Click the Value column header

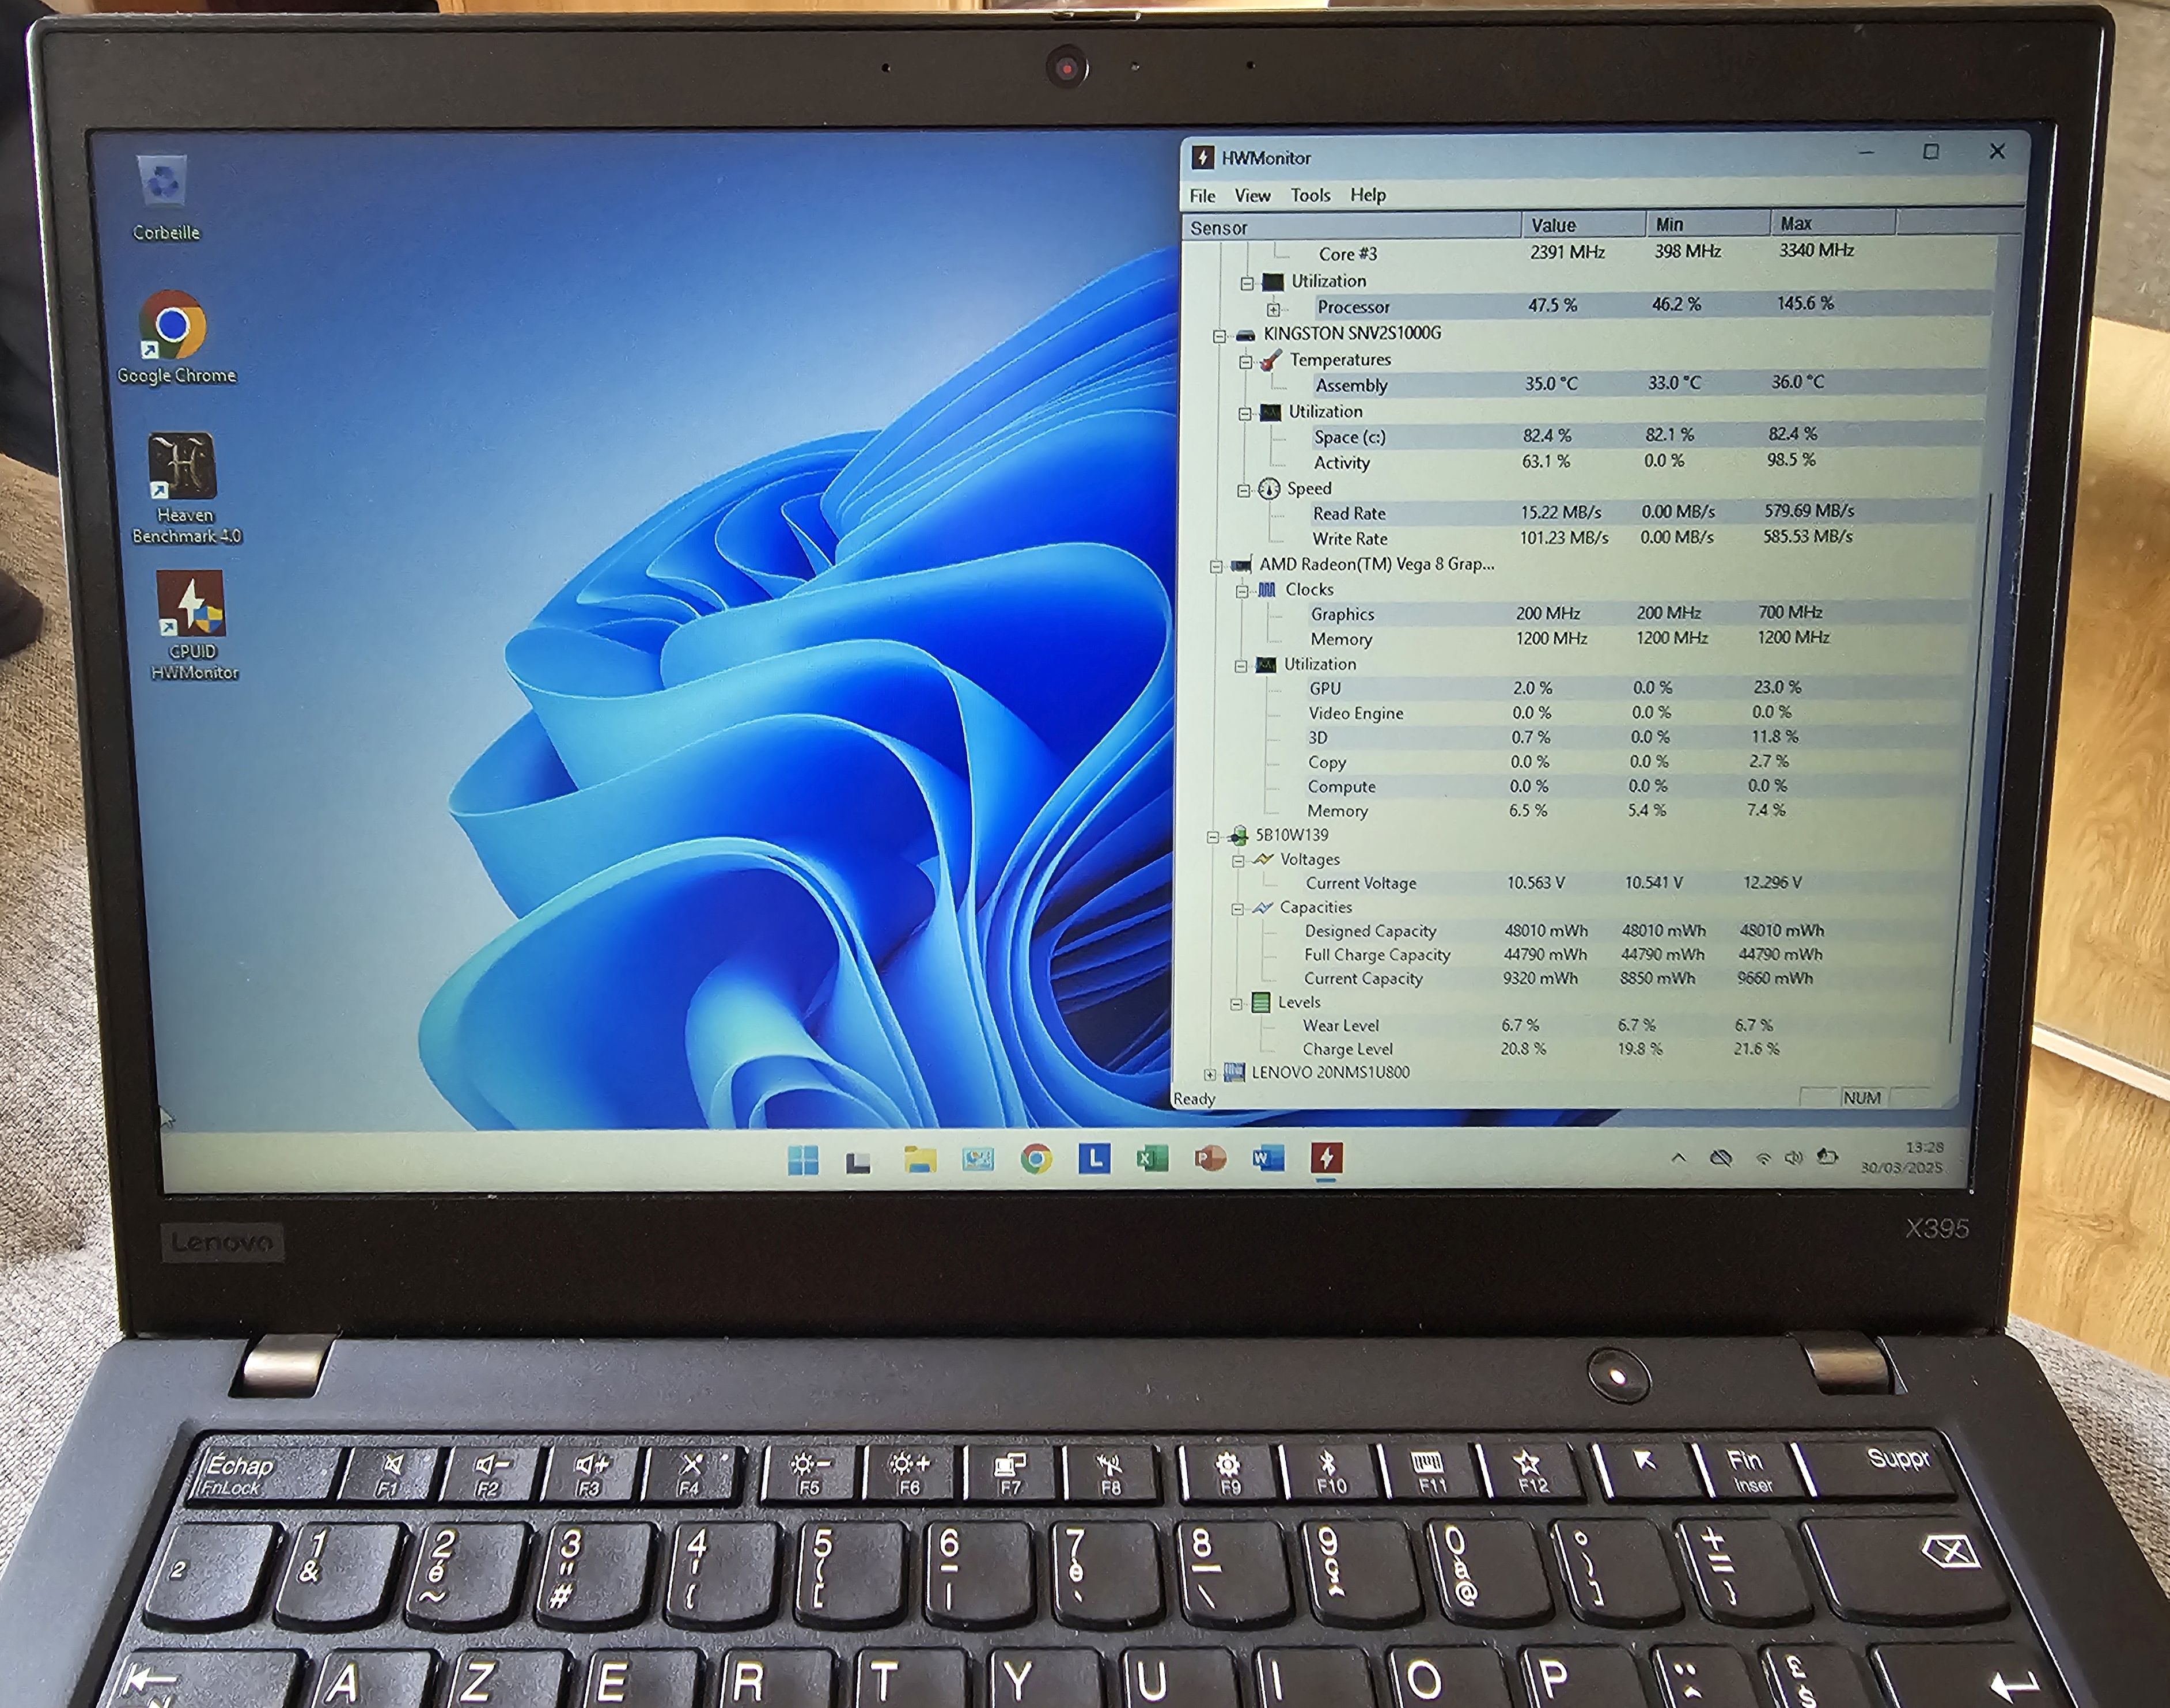point(1584,225)
